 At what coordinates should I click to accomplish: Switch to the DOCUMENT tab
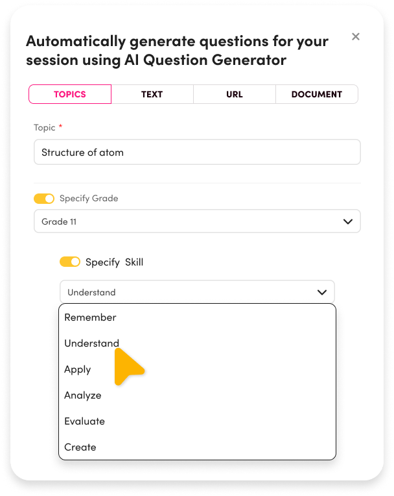pyautogui.click(x=317, y=94)
